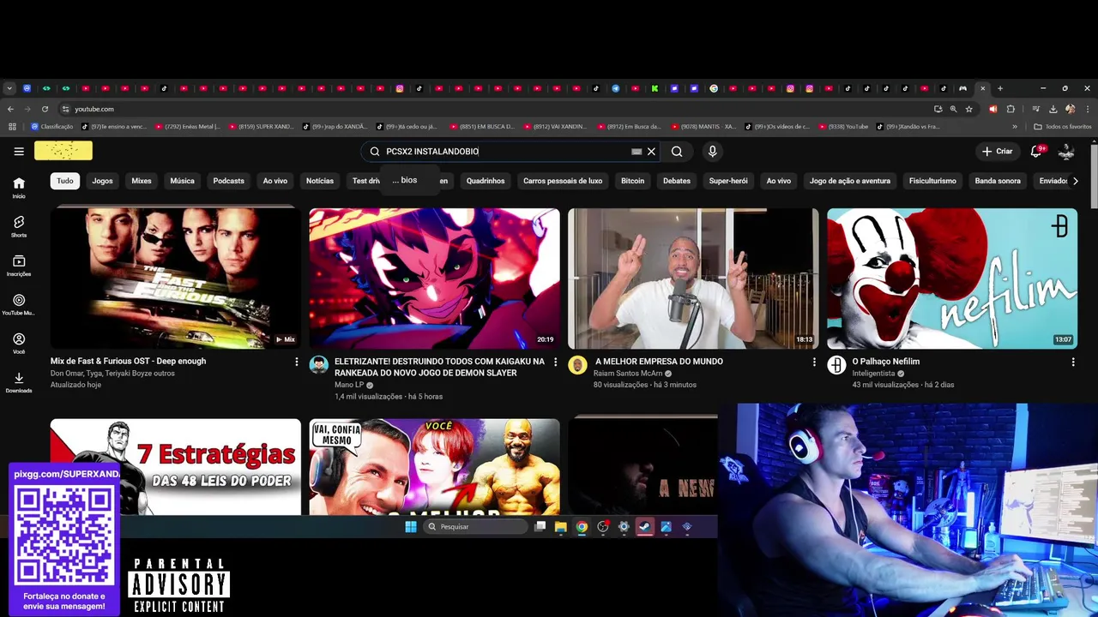The image size is (1098, 617).
Task: Click the YouTube page vertical scrollbar
Action: (x=1094, y=176)
